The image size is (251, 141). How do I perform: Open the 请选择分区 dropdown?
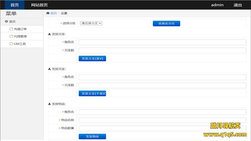tap(91, 23)
